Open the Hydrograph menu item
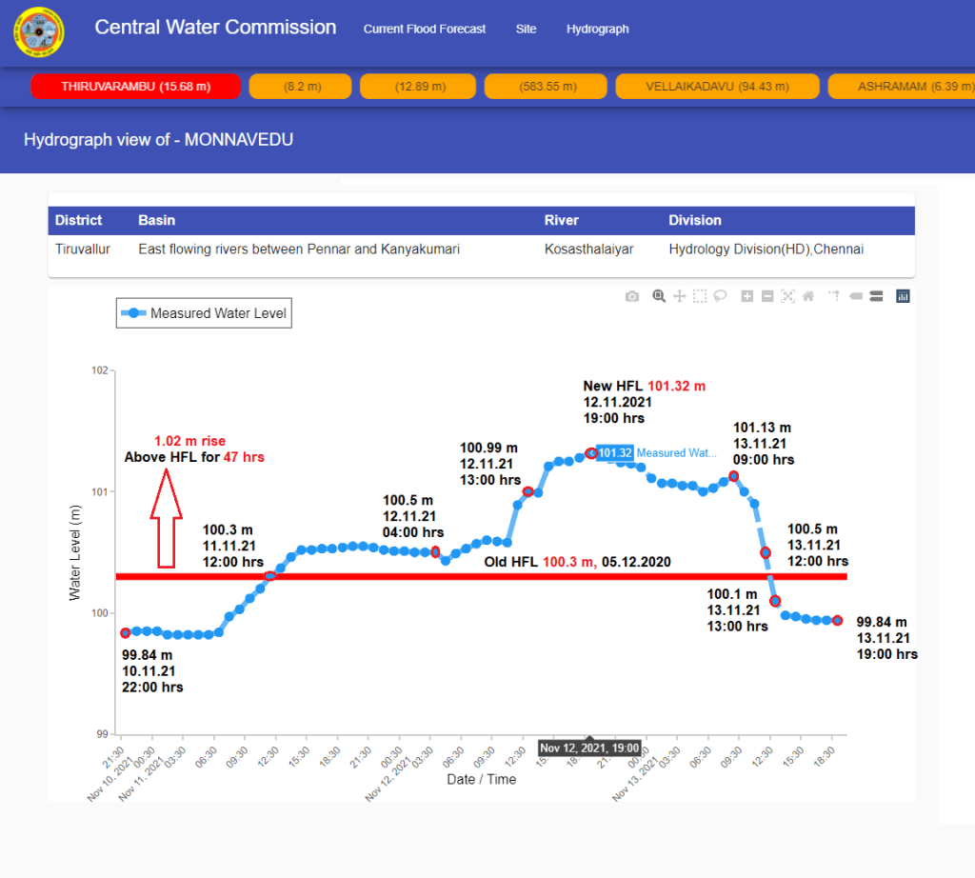 click(597, 30)
